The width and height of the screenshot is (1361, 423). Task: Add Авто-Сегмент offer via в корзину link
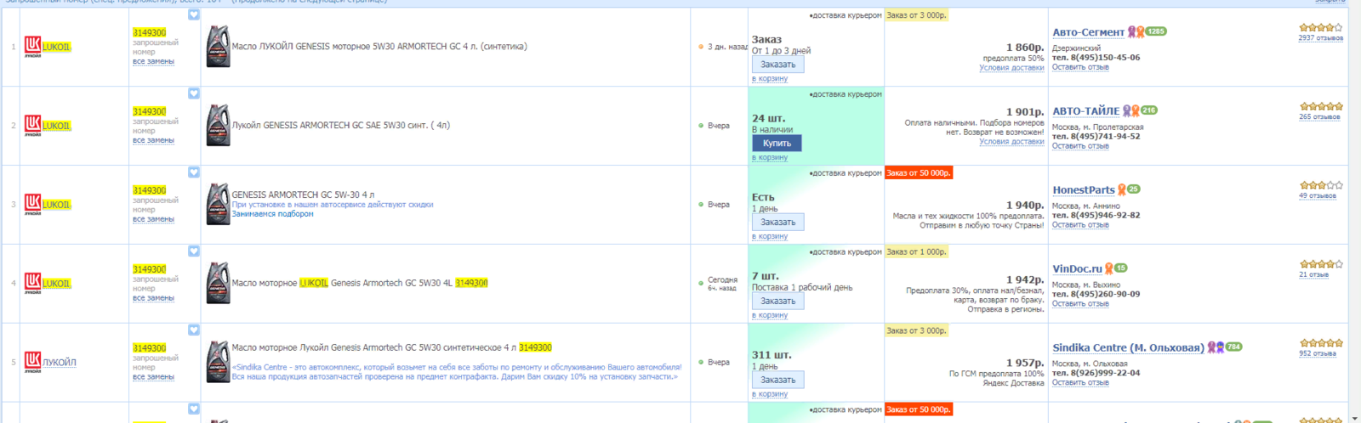(770, 79)
